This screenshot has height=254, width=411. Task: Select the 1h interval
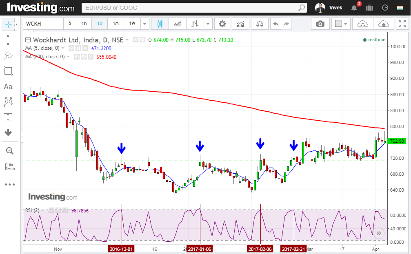pyautogui.click(x=84, y=24)
